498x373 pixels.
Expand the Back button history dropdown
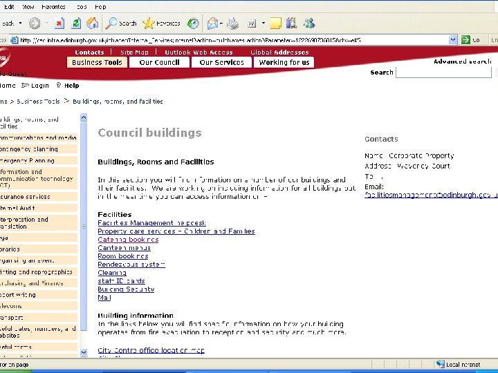click(21, 23)
